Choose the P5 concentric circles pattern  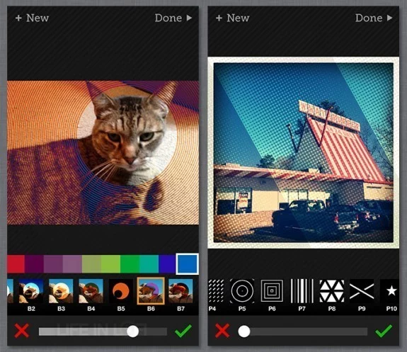(242, 291)
